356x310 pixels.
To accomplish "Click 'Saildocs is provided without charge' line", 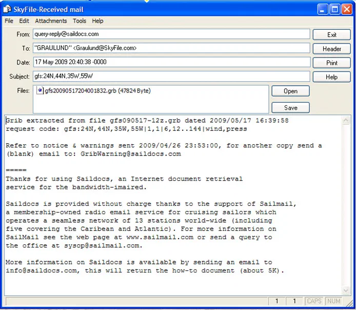I will pyautogui.click(x=151, y=204).
